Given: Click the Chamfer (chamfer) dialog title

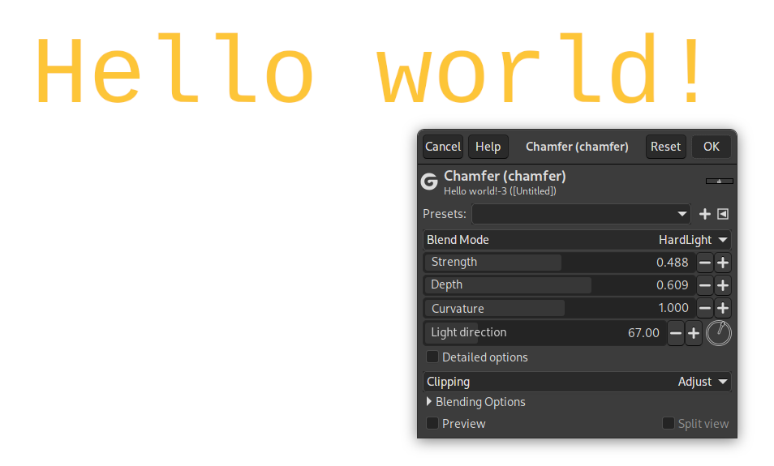Looking at the screenshot, I should (x=577, y=147).
